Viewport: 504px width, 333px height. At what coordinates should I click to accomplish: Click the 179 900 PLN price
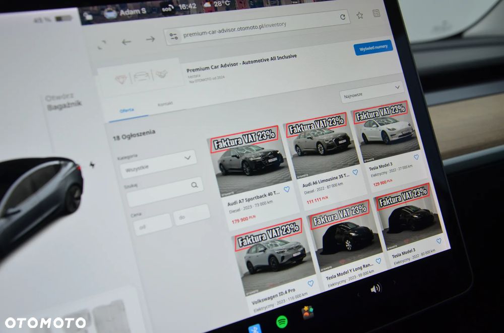pyautogui.click(x=243, y=219)
